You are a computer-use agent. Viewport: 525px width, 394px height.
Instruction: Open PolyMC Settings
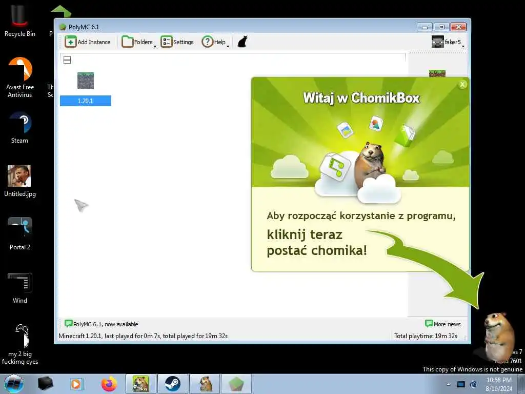click(177, 42)
